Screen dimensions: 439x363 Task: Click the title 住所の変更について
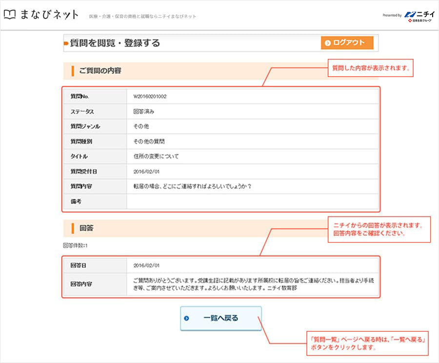point(156,157)
